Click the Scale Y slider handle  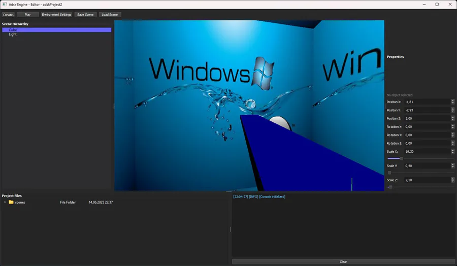[389, 173]
